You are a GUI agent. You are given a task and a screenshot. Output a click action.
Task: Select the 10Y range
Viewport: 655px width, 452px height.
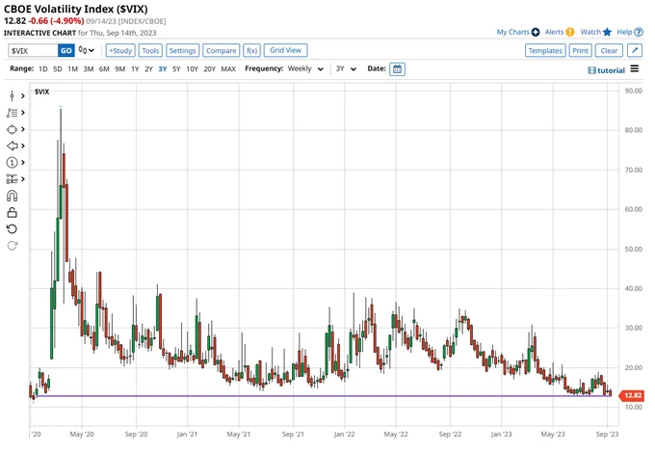pos(192,69)
